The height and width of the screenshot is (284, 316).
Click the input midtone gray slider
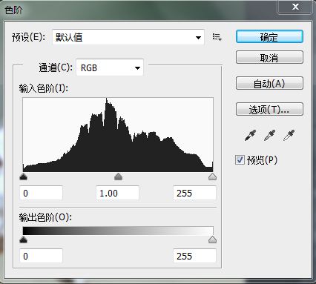(119, 176)
